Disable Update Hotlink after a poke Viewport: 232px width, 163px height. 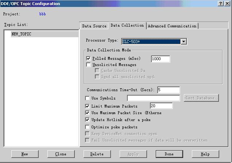click(x=87, y=120)
